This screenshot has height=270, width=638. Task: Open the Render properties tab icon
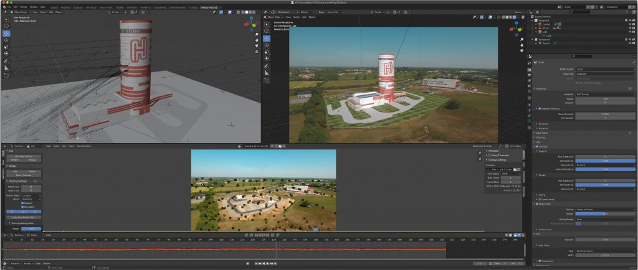coord(530,70)
